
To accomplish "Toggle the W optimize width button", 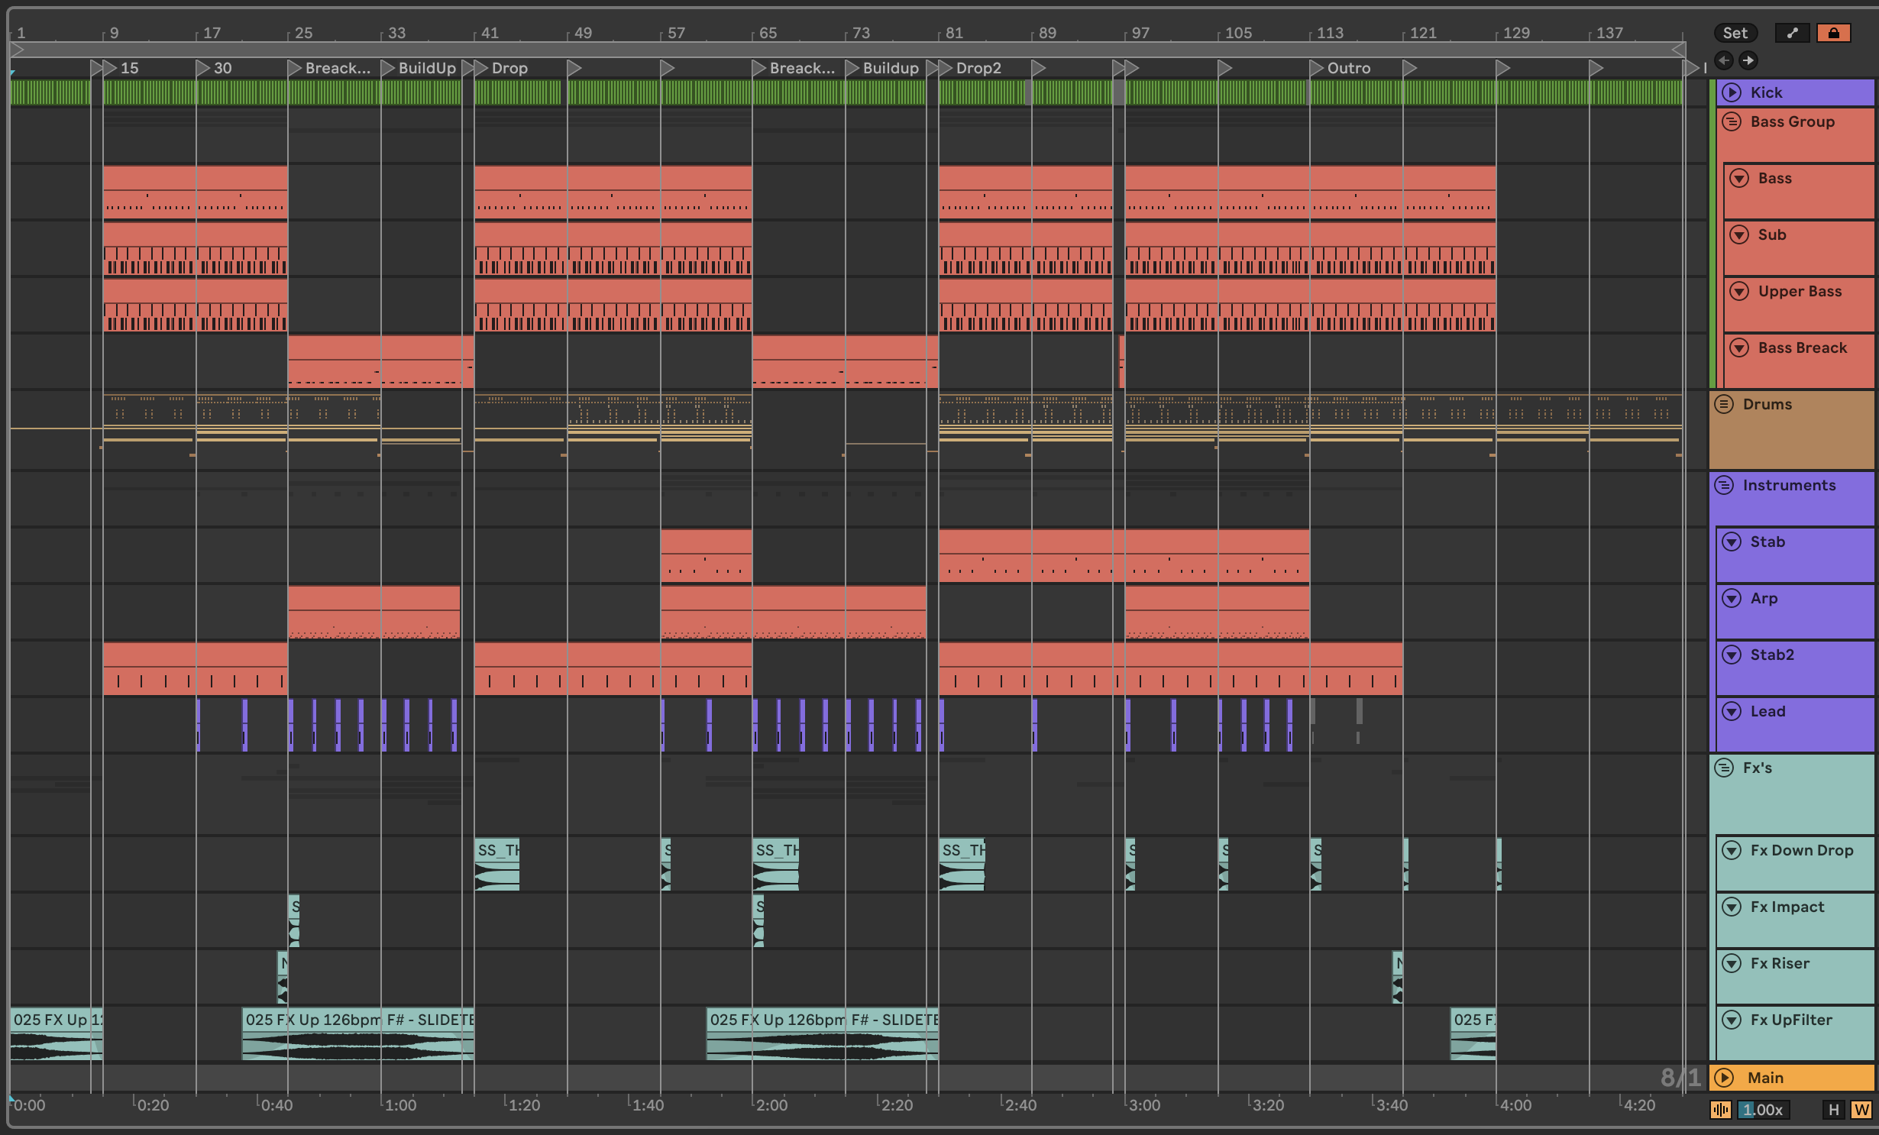I will click(1861, 1110).
